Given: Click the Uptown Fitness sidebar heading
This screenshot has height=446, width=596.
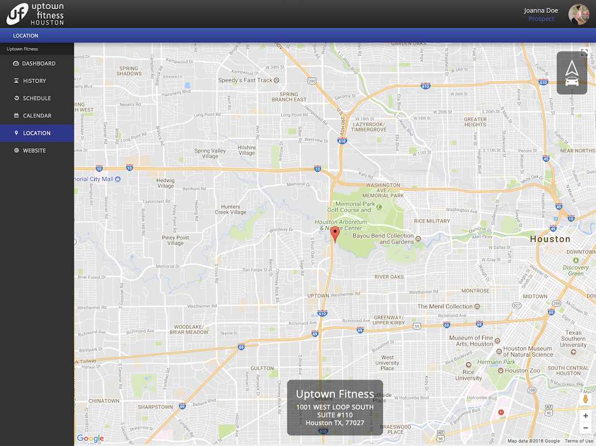Looking at the screenshot, I should click(x=22, y=49).
